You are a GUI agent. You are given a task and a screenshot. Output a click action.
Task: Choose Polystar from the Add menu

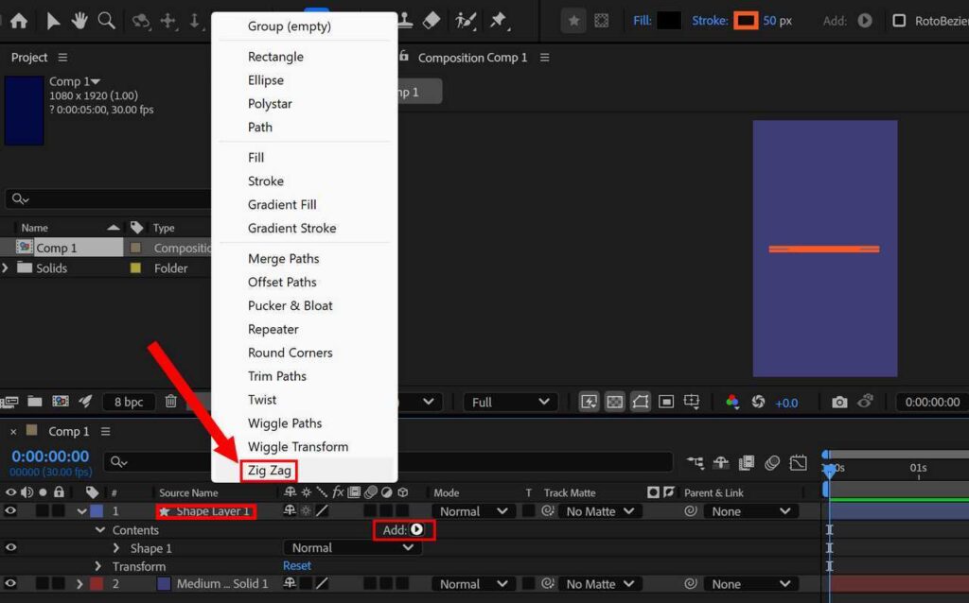[x=270, y=103]
